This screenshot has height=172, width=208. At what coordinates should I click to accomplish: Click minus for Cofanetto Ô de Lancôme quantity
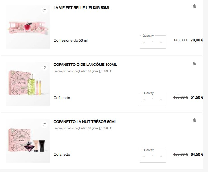tap(144, 100)
